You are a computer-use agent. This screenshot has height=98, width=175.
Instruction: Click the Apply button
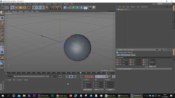click(110, 90)
